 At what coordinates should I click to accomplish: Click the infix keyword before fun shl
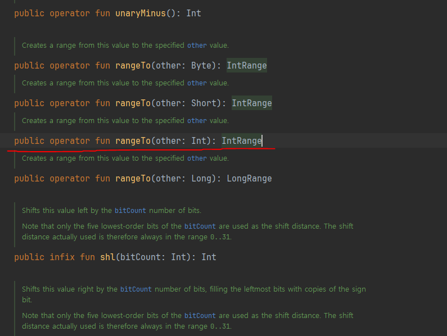[x=62, y=257]
